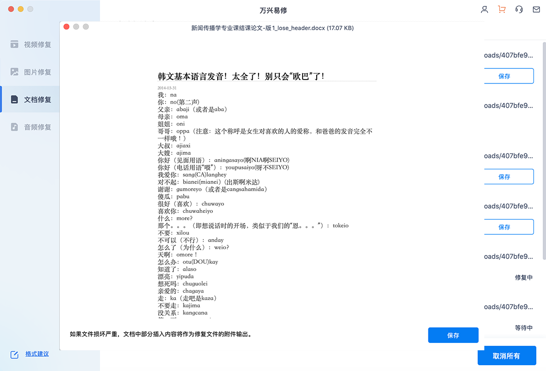Open the orange shopping cart icon

pyautogui.click(x=503, y=9)
